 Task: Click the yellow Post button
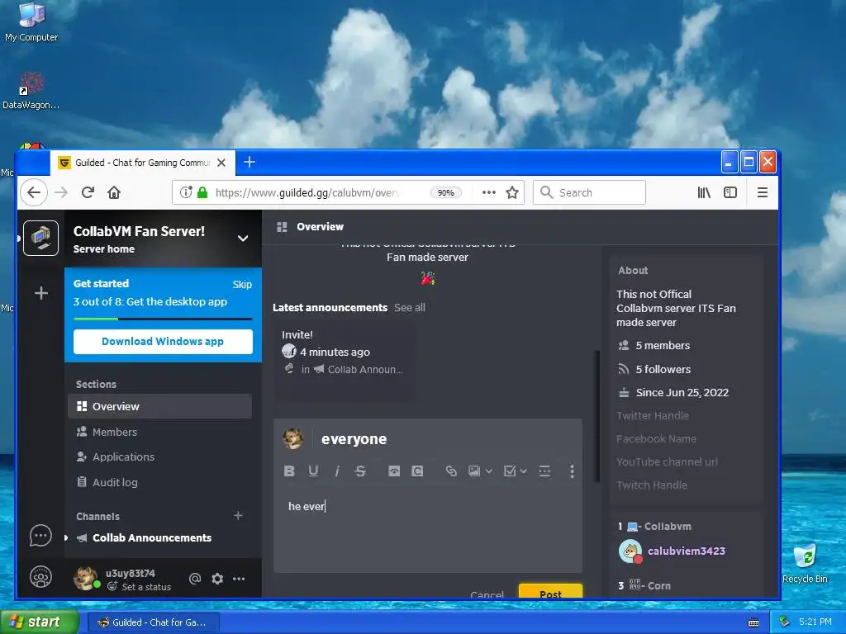550,591
